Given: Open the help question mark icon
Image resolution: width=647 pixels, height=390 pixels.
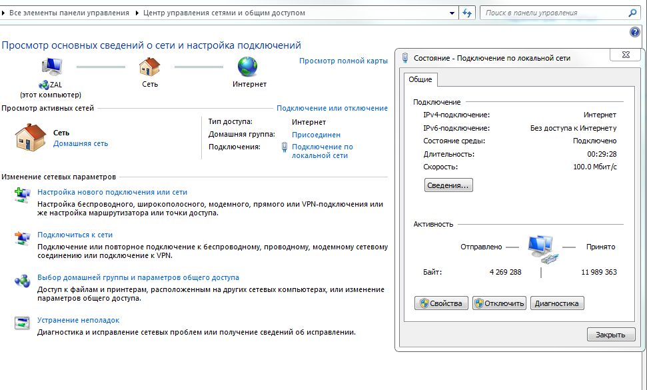Looking at the screenshot, I should pyautogui.click(x=634, y=32).
